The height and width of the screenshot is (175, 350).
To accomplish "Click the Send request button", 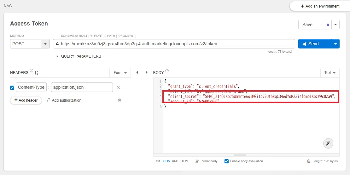I will pyautogui.click(x=315, y=44).
